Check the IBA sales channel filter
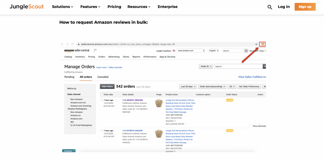 [68, 122]
